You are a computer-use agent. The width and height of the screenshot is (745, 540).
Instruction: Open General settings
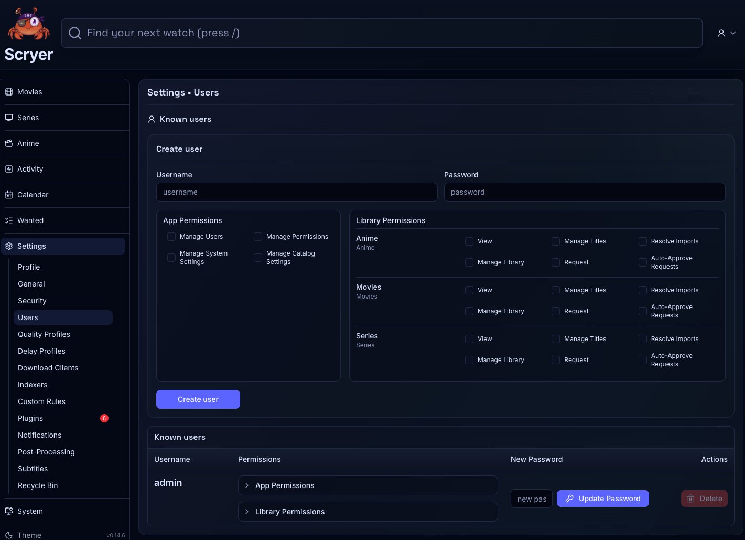coord(63,284)
